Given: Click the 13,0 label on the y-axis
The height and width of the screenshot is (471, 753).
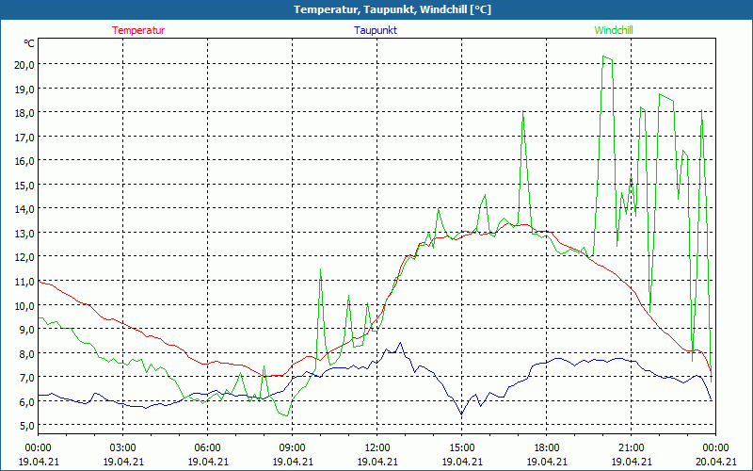Looking at the screenshot, I should coord(24,233).
